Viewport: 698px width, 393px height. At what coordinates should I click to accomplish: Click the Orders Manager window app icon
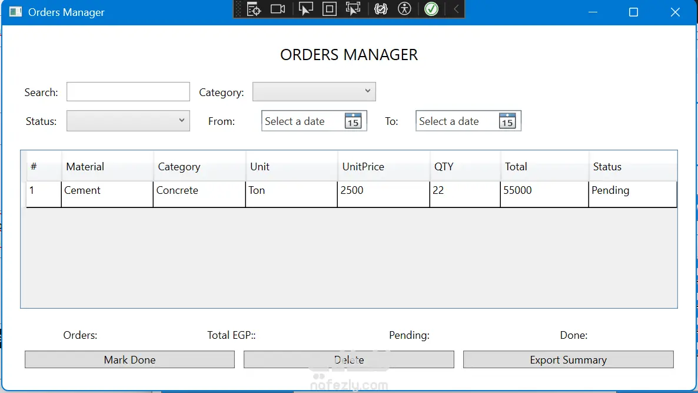15,12
